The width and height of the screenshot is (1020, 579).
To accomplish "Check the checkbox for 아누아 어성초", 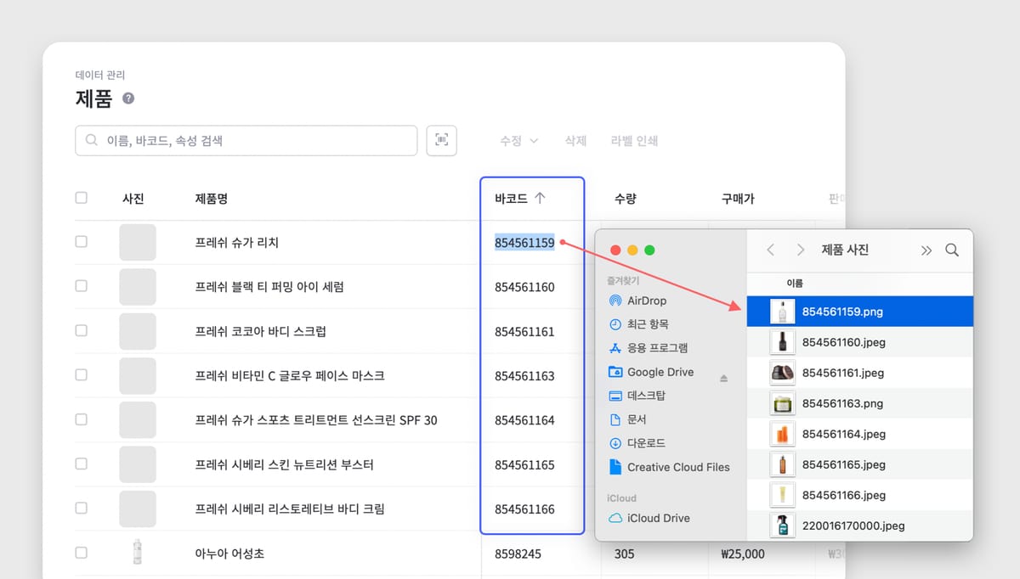I will coord(81,553).
